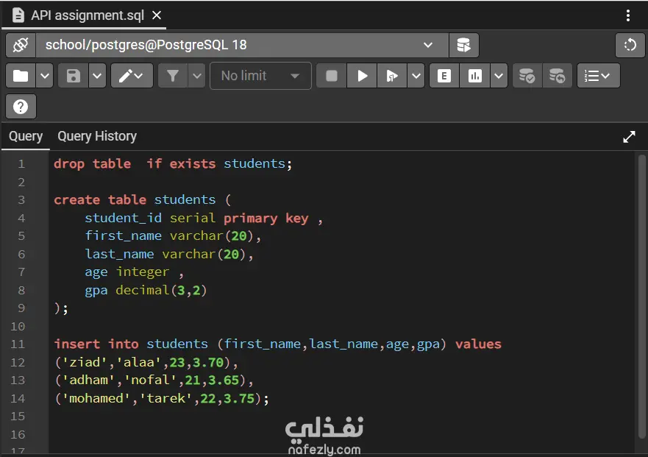648x457 pixels.
Task: Click line number 11 in the gutter
Action: tap(18, 344)
